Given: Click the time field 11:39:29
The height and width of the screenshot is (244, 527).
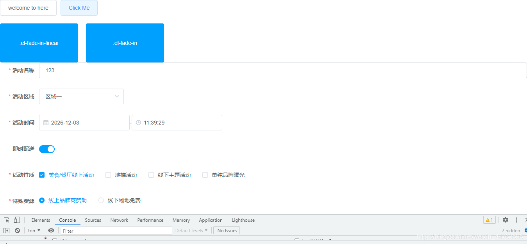Looking at the screenshot, I should (177, 123).
